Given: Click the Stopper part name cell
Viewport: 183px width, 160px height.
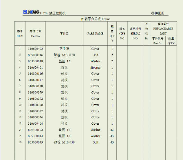Looking at the screenshot, I should pos(95,68).
